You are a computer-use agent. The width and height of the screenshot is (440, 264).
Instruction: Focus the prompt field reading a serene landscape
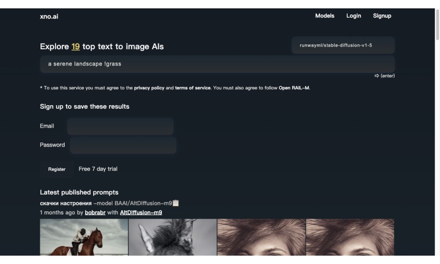coord(217,64)
